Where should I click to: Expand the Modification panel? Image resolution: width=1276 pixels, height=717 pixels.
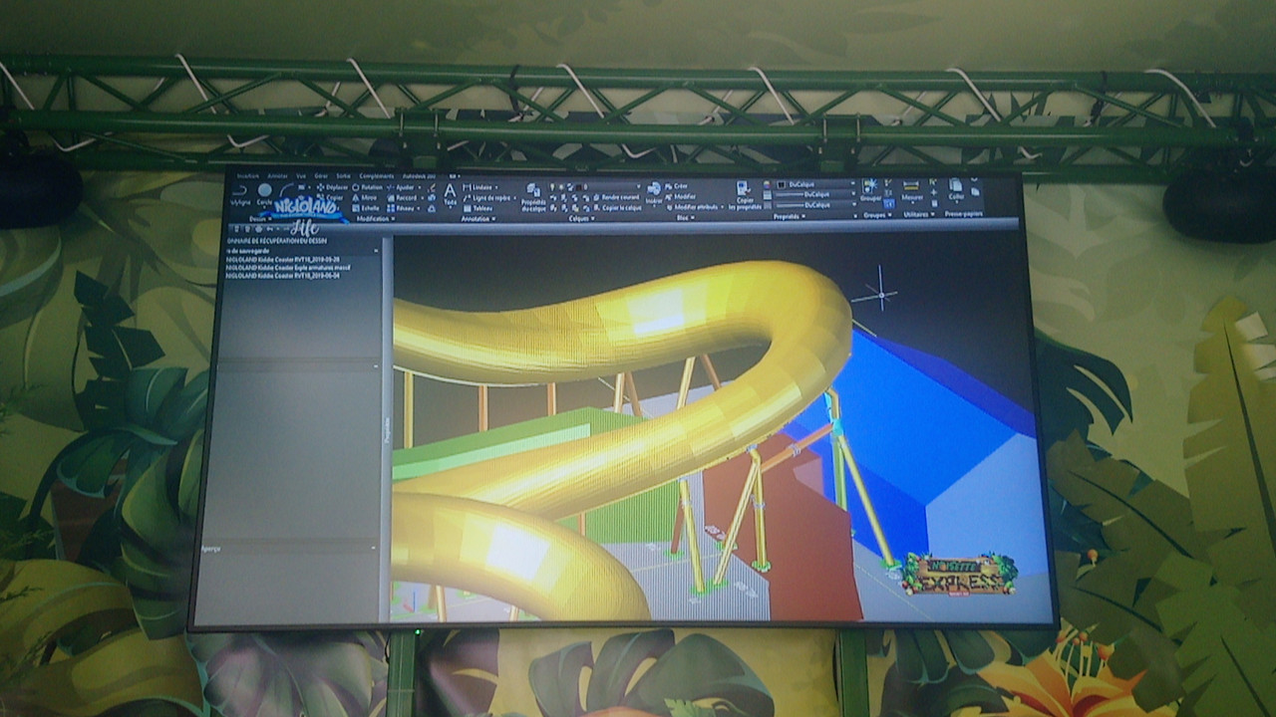tap(376, 219)
